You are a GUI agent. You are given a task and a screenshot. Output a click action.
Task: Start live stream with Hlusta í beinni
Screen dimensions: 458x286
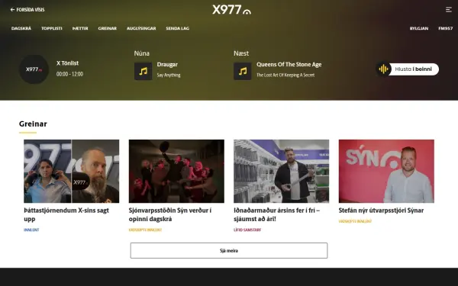pos(408,69)
